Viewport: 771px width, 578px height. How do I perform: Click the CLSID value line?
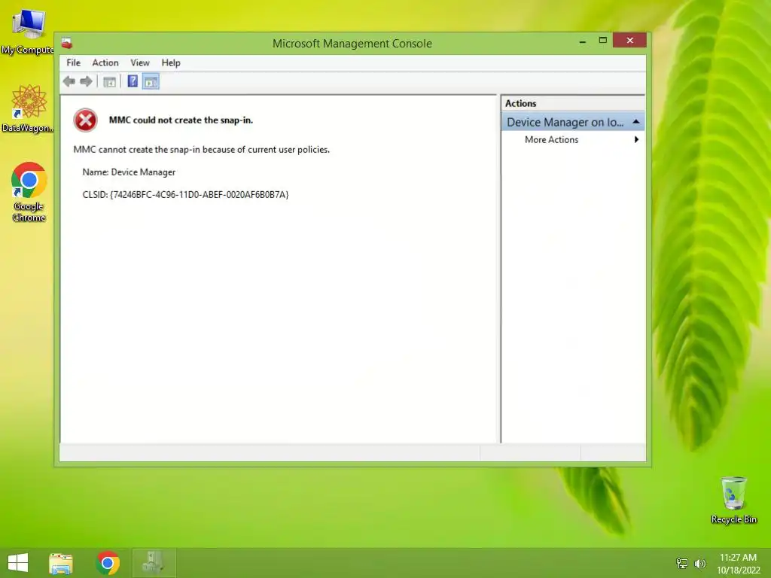pyautogui.click(x=185, y=195)
